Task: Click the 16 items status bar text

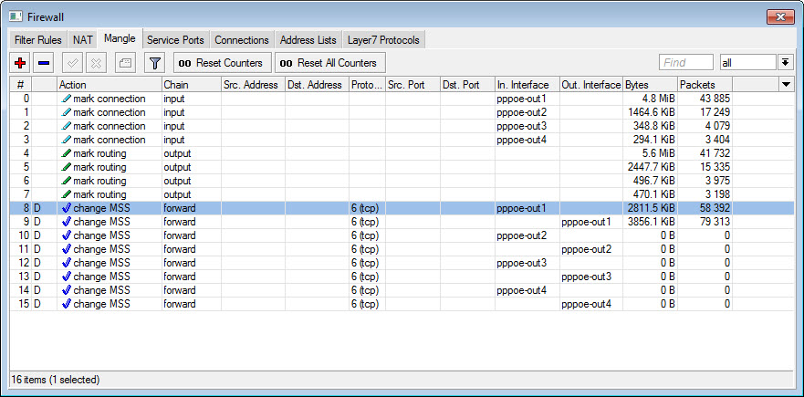Action: (x=56, y=380)
